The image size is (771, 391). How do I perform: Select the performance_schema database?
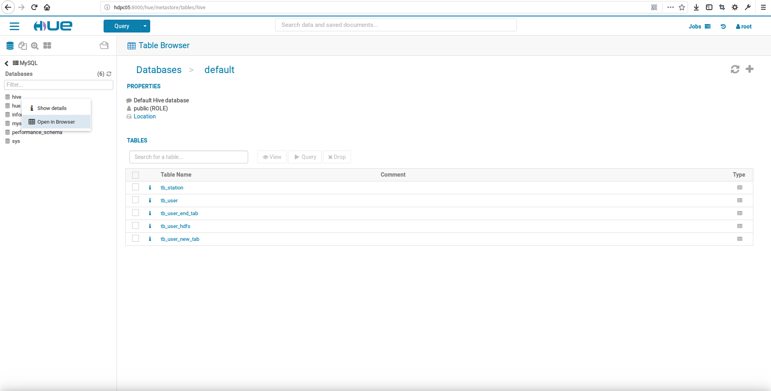[37, 132]
